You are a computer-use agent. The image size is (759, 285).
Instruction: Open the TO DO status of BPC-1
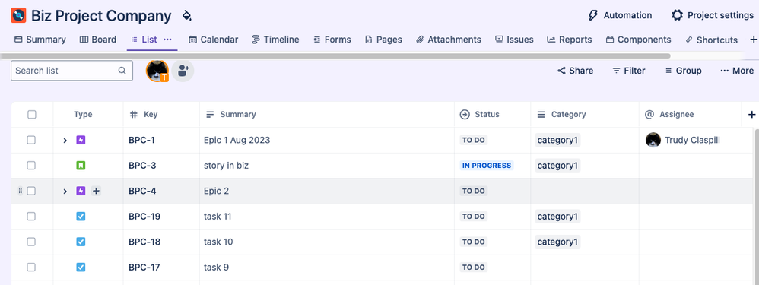(x=473, y=141)
